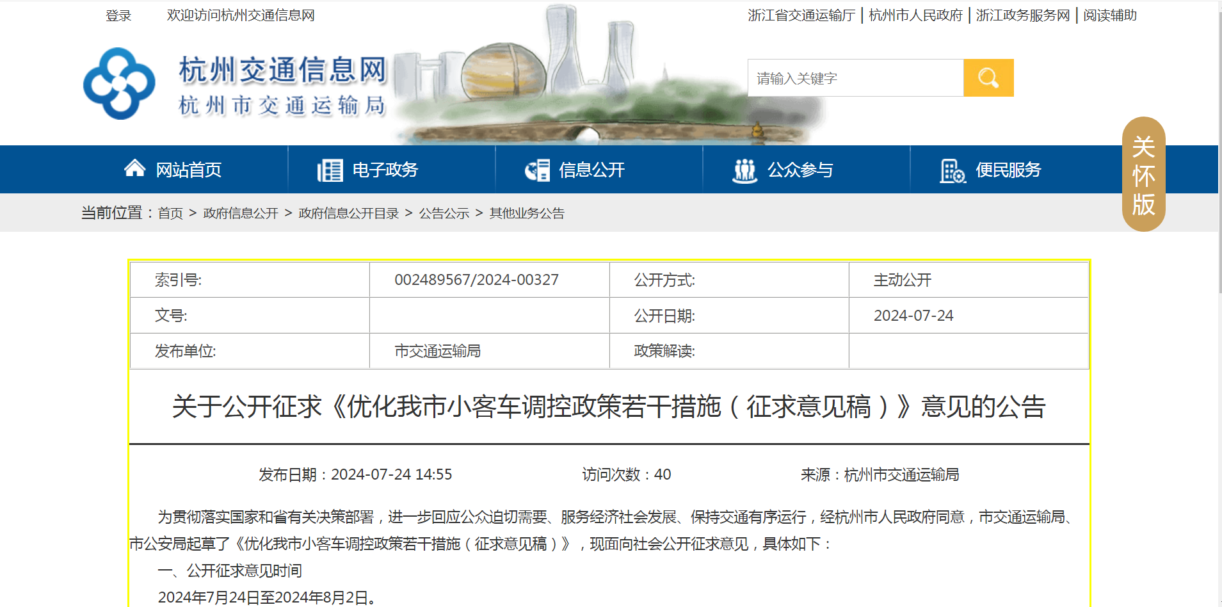Open the 公众参与 navigation menu

coord(800,170)
